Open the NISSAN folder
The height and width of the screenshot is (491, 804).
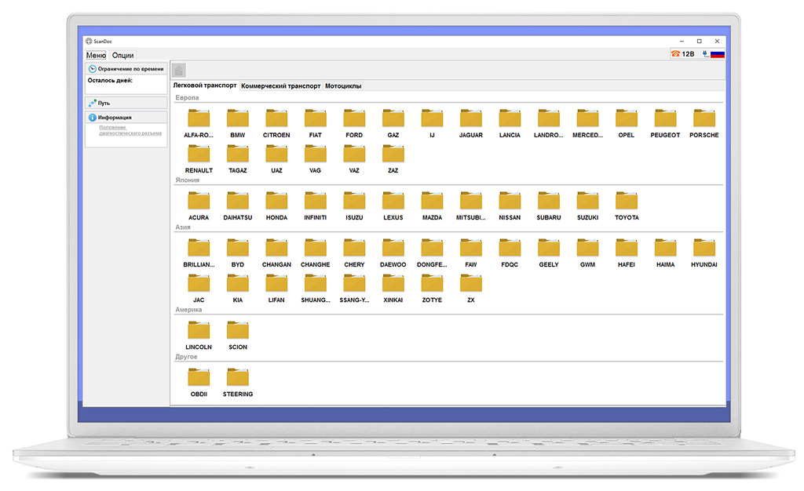tap(510, 205)
